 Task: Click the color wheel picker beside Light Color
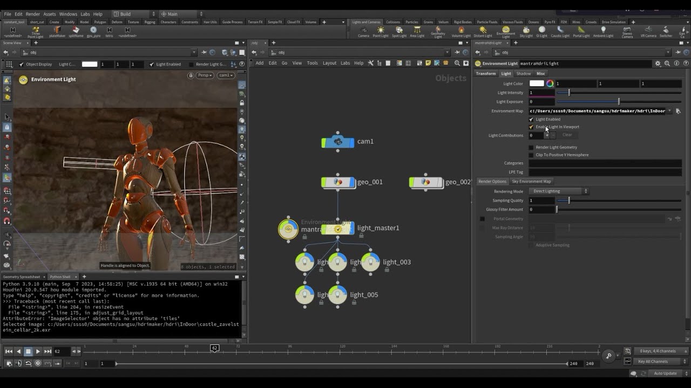550,84
